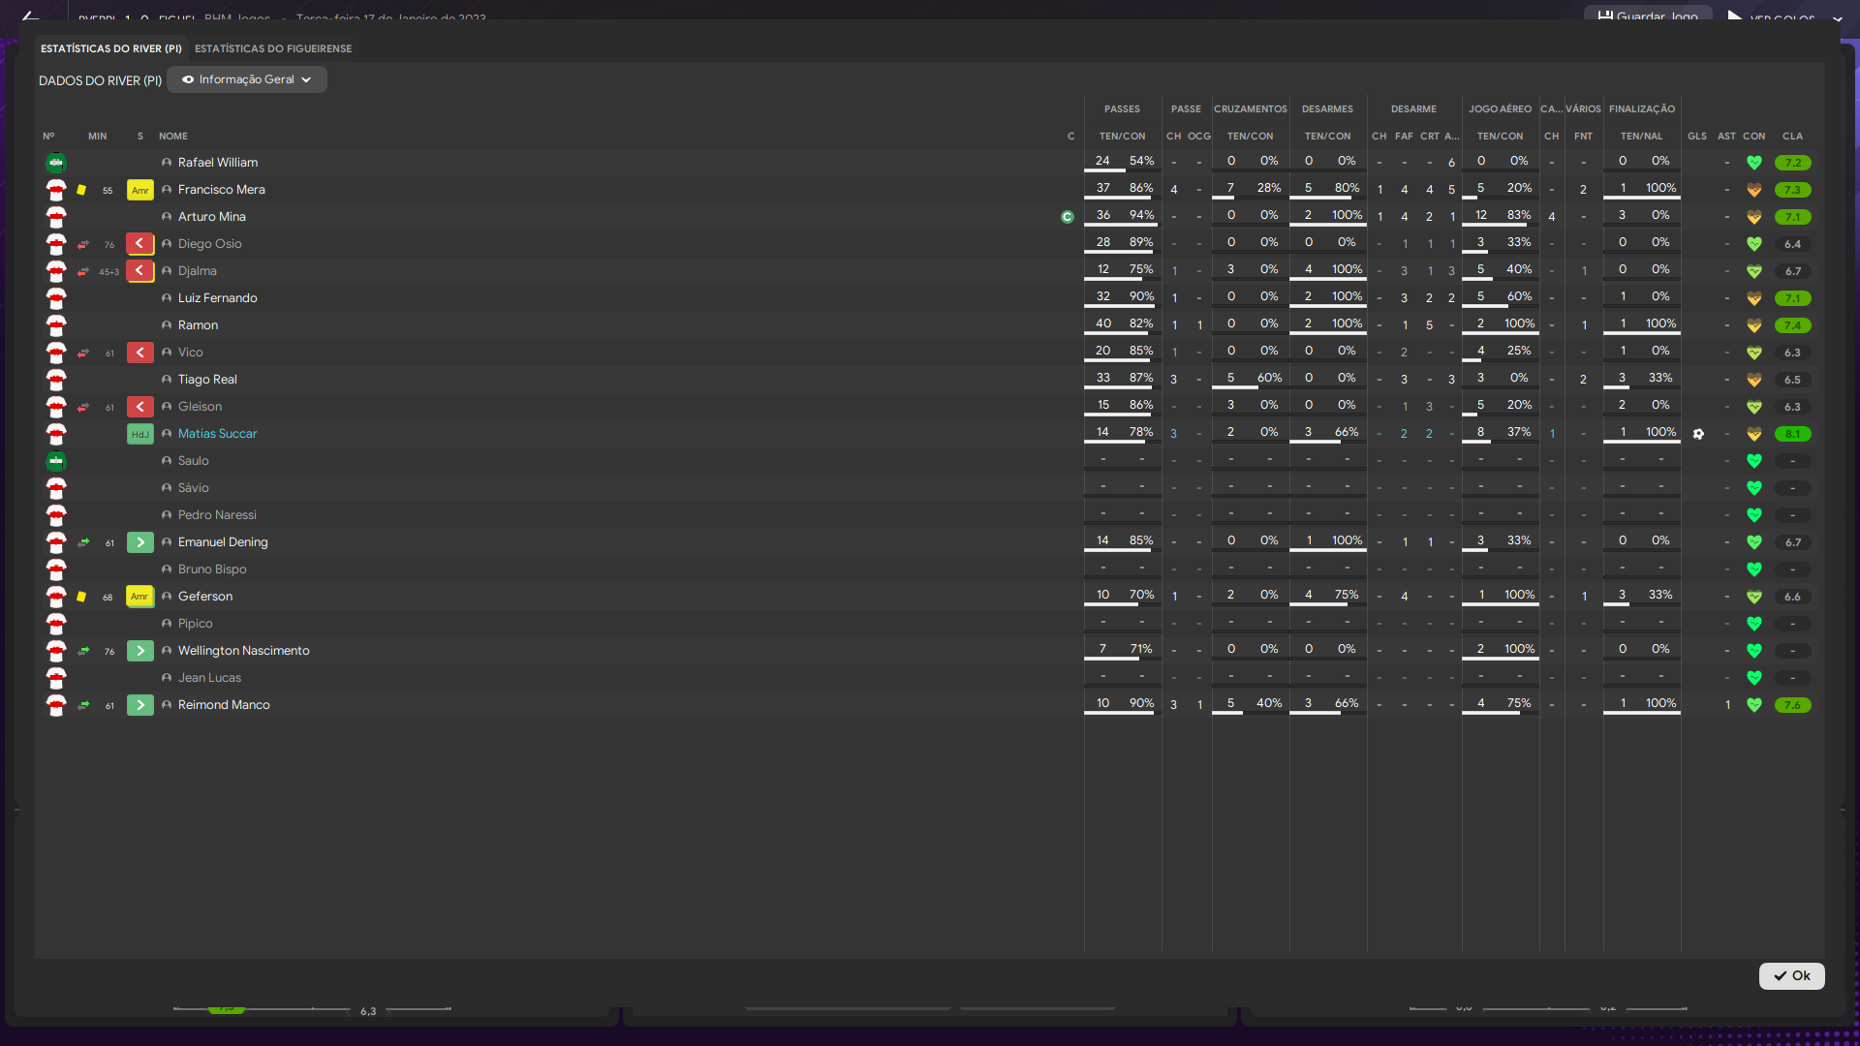Sort by the MIN column header
This screenshot has width=1860, height=1046.
pyautogui.click(x=98, y=137)
